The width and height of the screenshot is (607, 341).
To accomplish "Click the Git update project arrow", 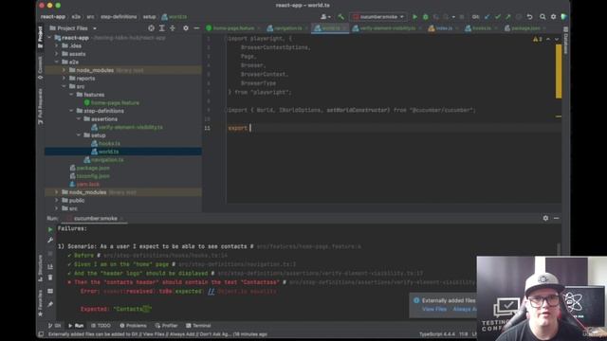I will click(487, 17).
